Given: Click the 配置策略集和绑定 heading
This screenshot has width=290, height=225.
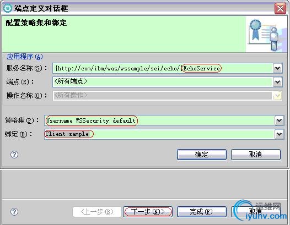Looking at the screenshot, I should (x=36, y=23).
